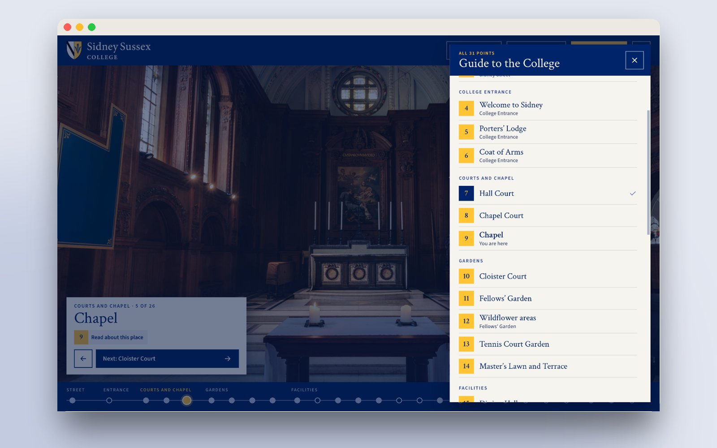Click the Facilities label on the timeline
The image size is (717, 448).
[x=304, y=390]
